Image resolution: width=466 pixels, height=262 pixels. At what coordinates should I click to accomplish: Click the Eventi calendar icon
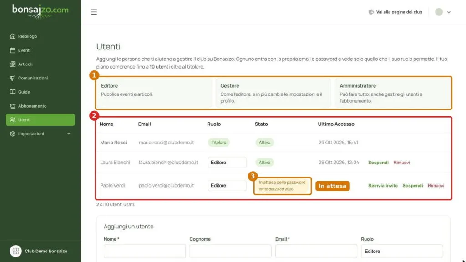[x=12, y=50]
